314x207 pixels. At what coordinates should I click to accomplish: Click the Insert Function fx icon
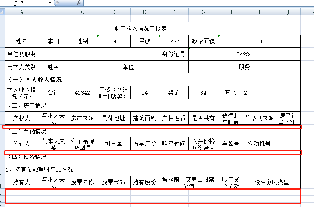[78, 3]
